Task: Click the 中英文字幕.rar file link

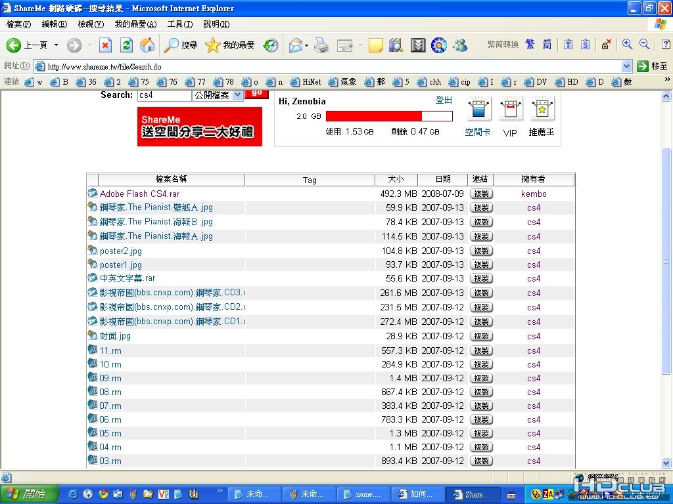Action: tap(128, 278)
